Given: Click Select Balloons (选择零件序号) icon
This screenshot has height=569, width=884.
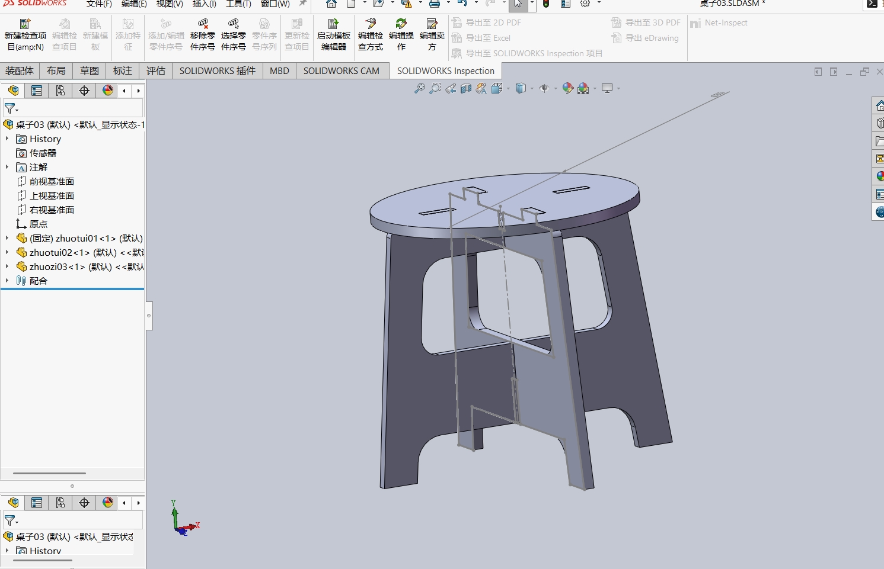Looking at the screenshot, I should tap(234, 24).
